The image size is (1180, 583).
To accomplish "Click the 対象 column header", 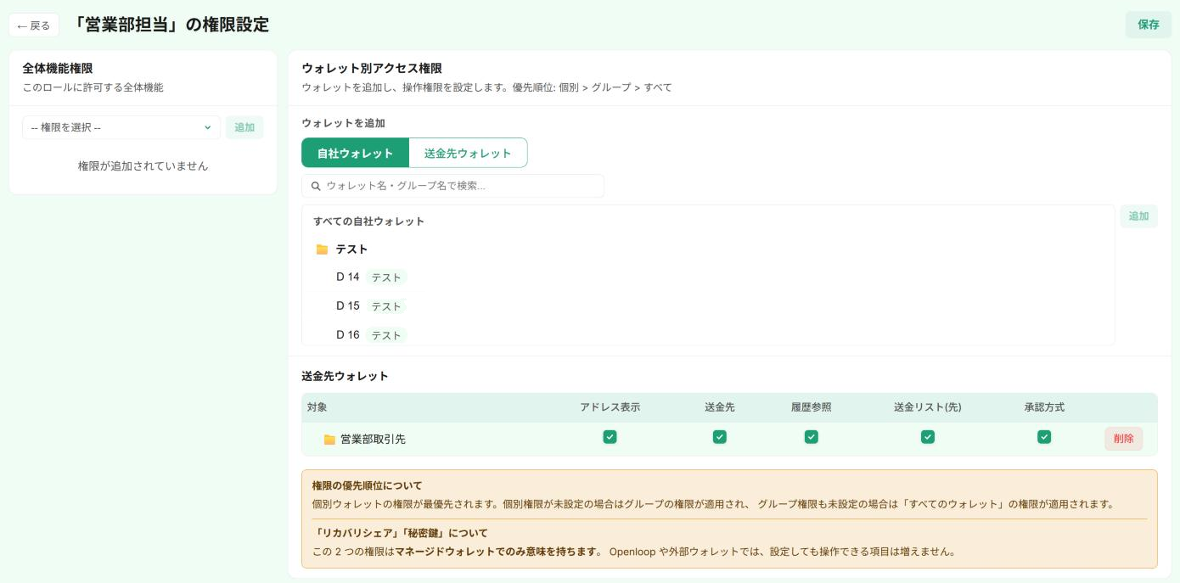I will pyautogui.click(x=317, y=407).
